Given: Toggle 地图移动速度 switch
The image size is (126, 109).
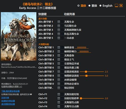Looking at the screenshot, I should (60, 76).
